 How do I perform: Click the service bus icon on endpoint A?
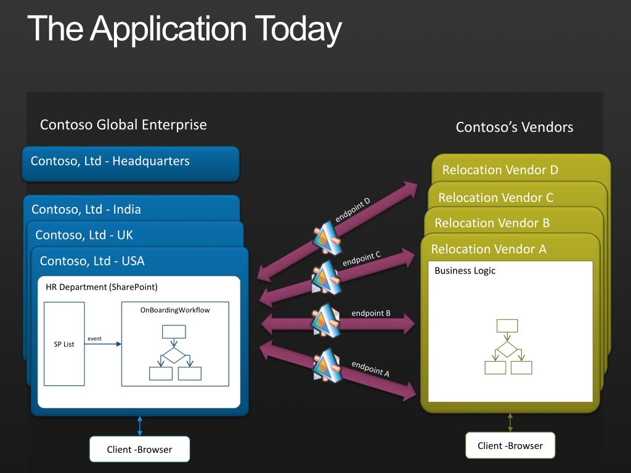(327, 365)
